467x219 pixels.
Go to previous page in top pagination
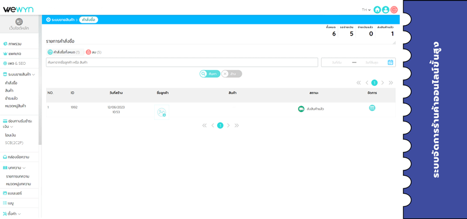(x=367, y=83)
